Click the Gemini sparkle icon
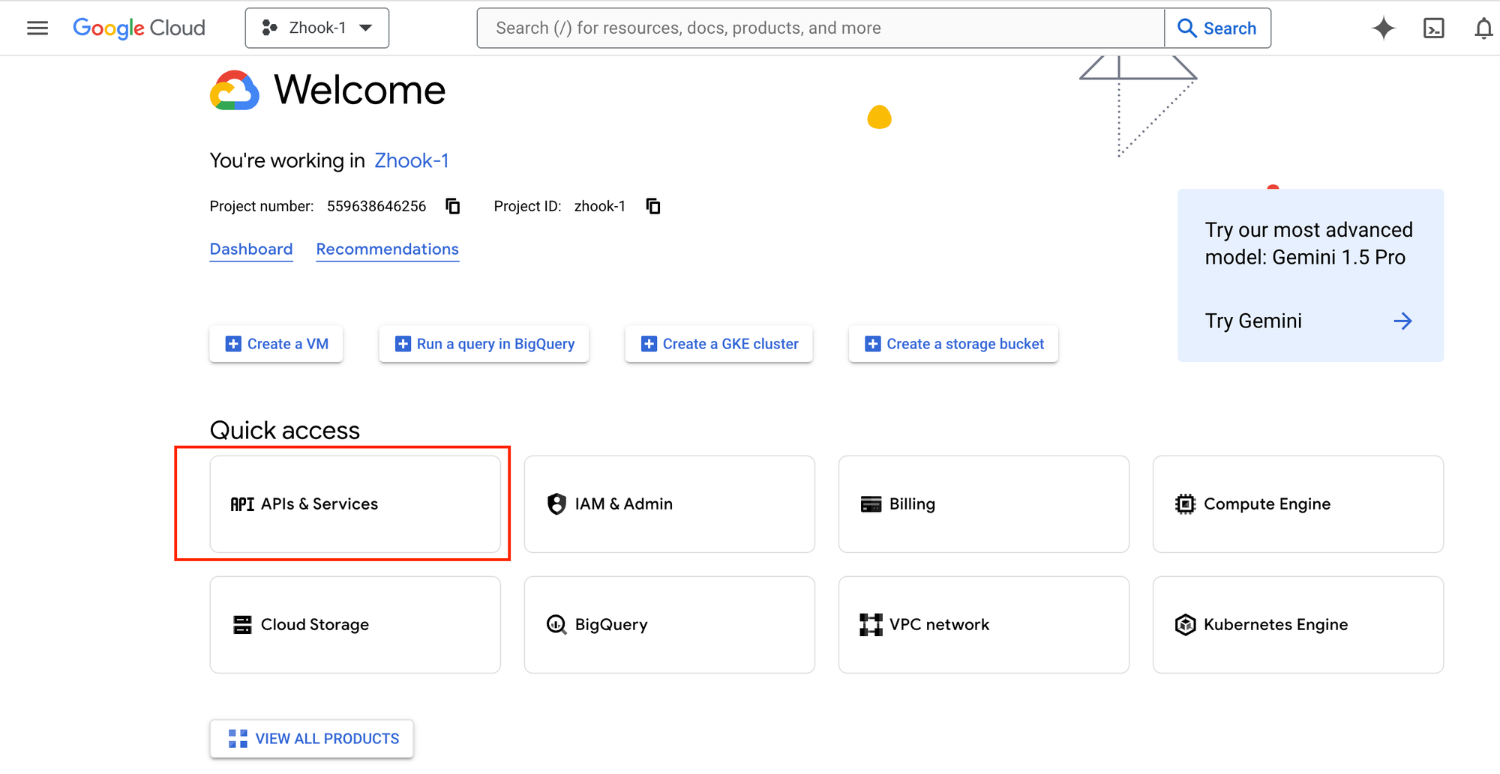Image resolution: width=1500 pixels, height=774 pixels. click(1383, 28)
